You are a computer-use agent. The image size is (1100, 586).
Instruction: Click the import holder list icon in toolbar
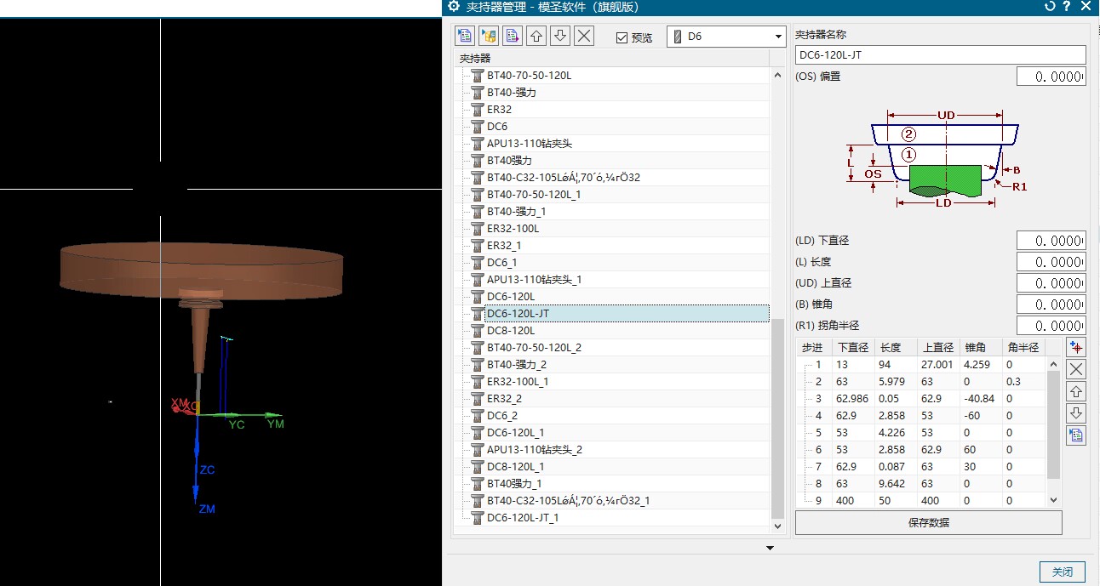[x=465, y=36]
